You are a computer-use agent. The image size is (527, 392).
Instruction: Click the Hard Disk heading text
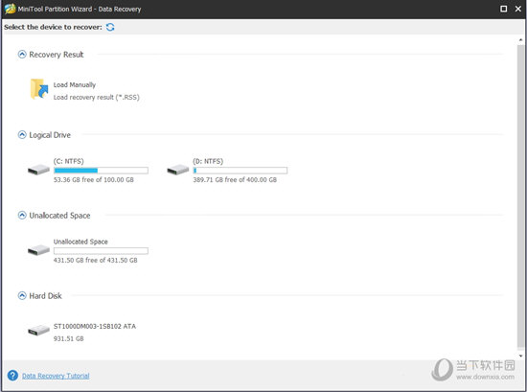tap(45, 296)
